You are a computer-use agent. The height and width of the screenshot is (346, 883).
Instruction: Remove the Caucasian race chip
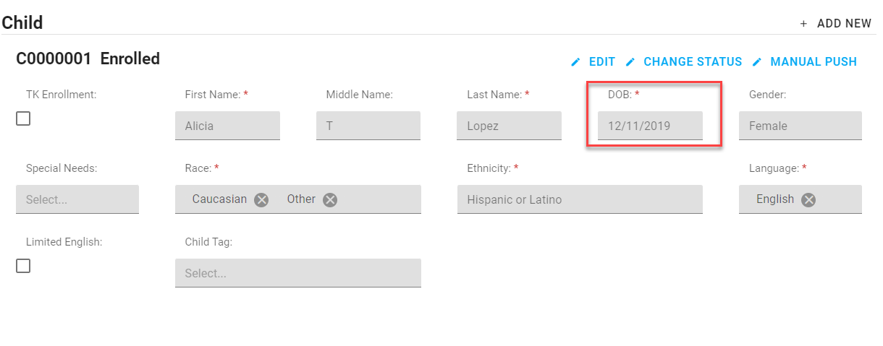(261, 200)
